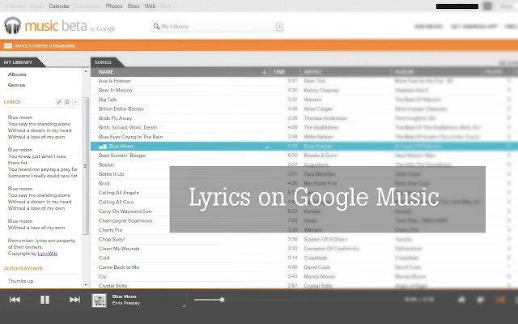Viewport: 518px width, 324px height.
Task: Click into the My Library search field
Action: coord(218,27)
